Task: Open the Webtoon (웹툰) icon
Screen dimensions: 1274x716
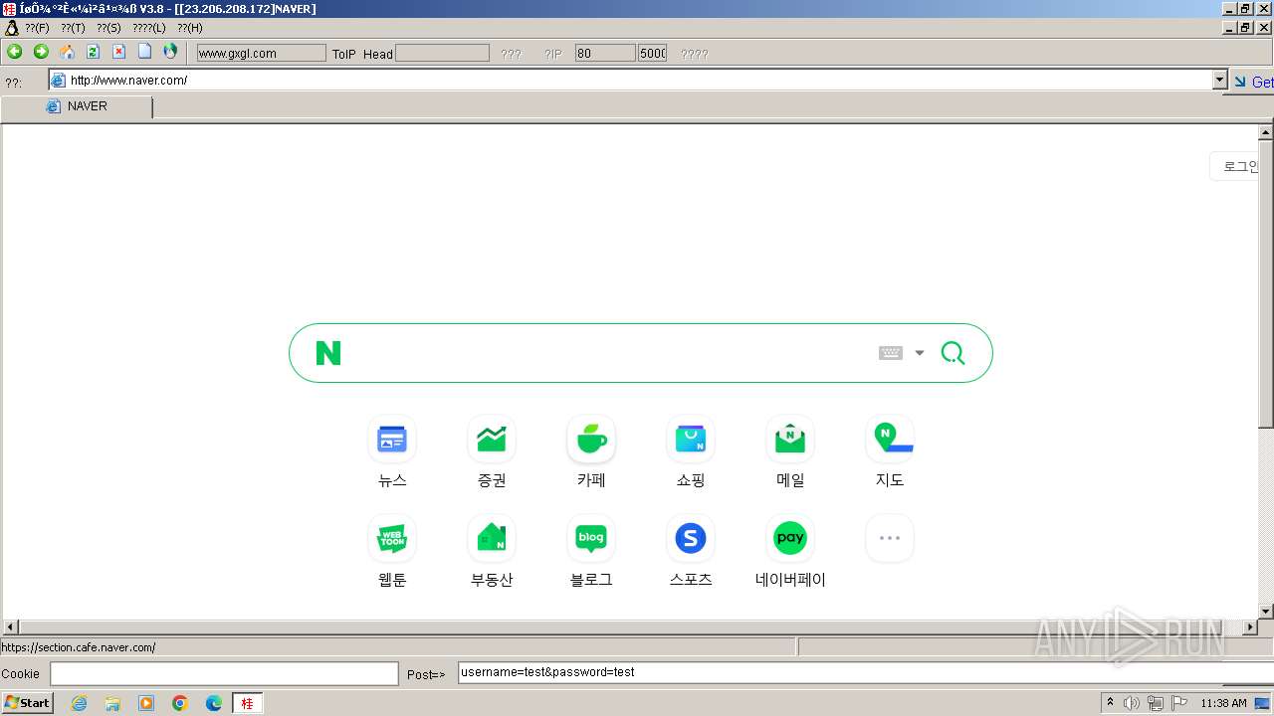Action: [x=392, y=538]
